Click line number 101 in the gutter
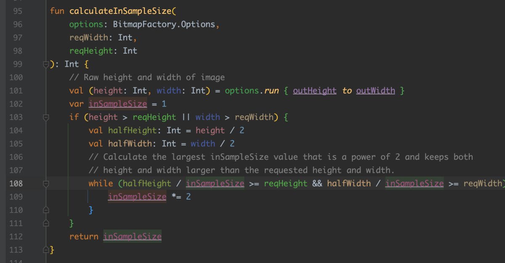Screen dimensions: 505x263 (16, 91)
